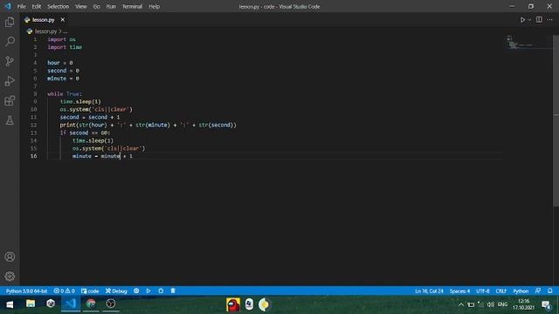Viewport: 559px width, 314px height.
Task: Open the Selection menu
Action: pos(59,6)
